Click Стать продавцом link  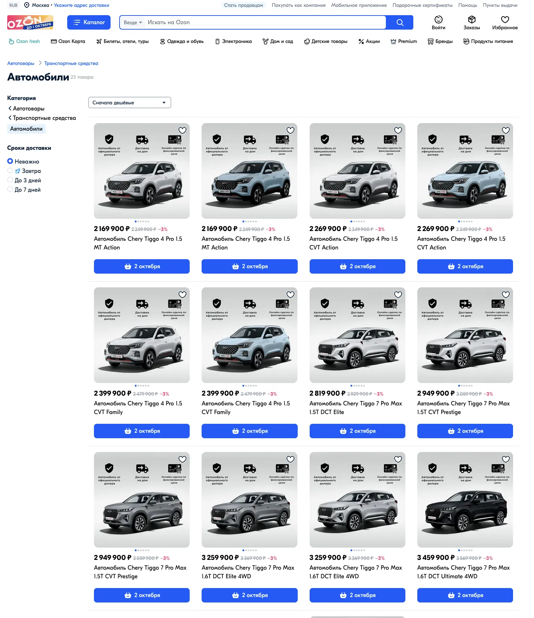click(244, 5)
